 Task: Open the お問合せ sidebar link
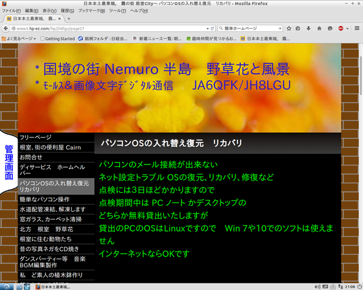point(56,157)
